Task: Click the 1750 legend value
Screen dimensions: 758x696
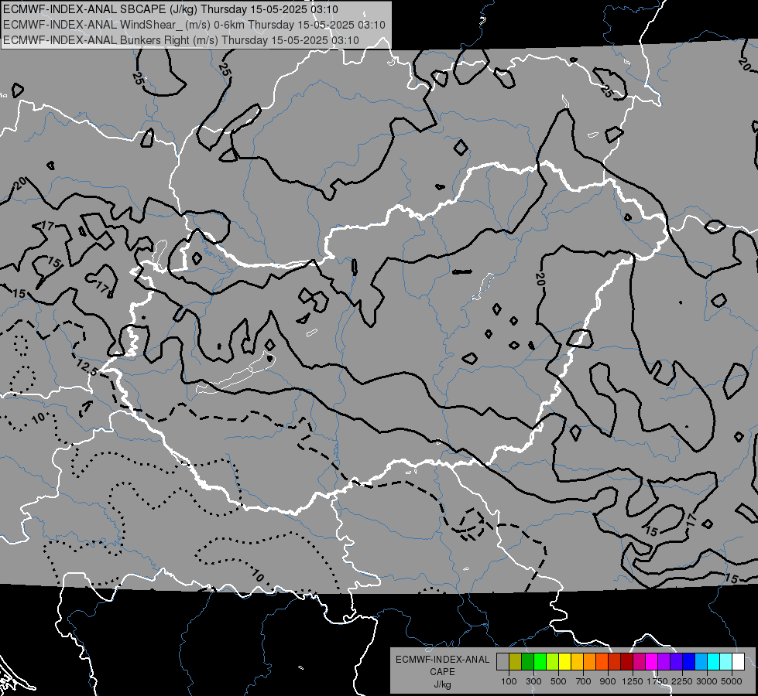Action: click(x=657, y=681)
